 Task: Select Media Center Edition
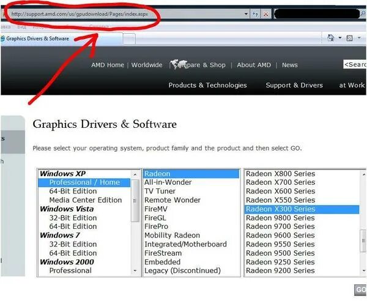(x=84, y=200)
